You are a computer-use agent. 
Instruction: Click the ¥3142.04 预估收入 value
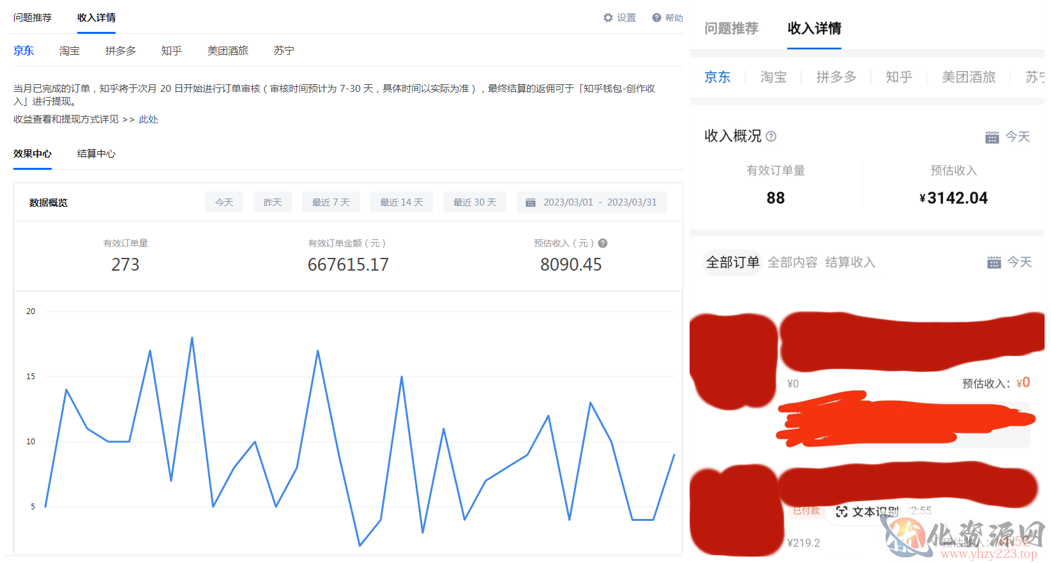tap(953, 198)
